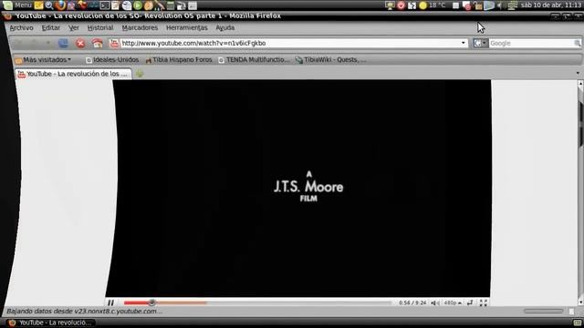
Task: Open the address bar history dropdown
Action: click(463, 43)
